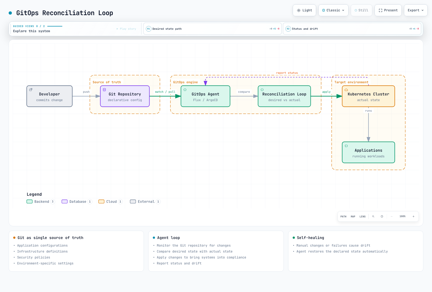Switch to Light theme
432x292 pixels.
click(304, 10)
